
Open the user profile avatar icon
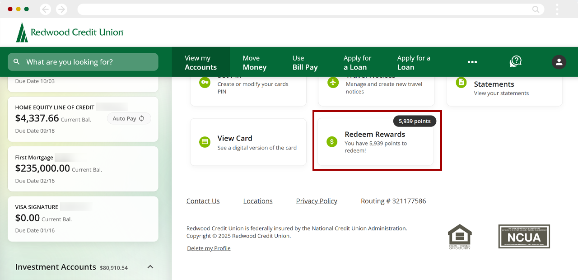click(x=559, y=62)
